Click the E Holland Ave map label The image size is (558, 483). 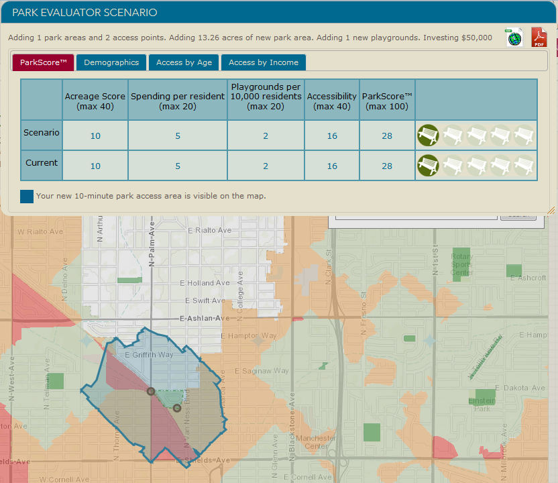[x=205, y=283]
